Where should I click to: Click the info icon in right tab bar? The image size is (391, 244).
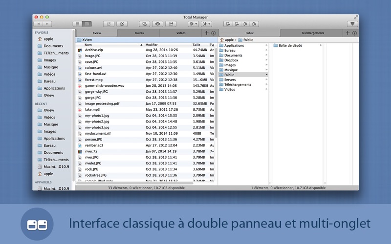[354, 33]
